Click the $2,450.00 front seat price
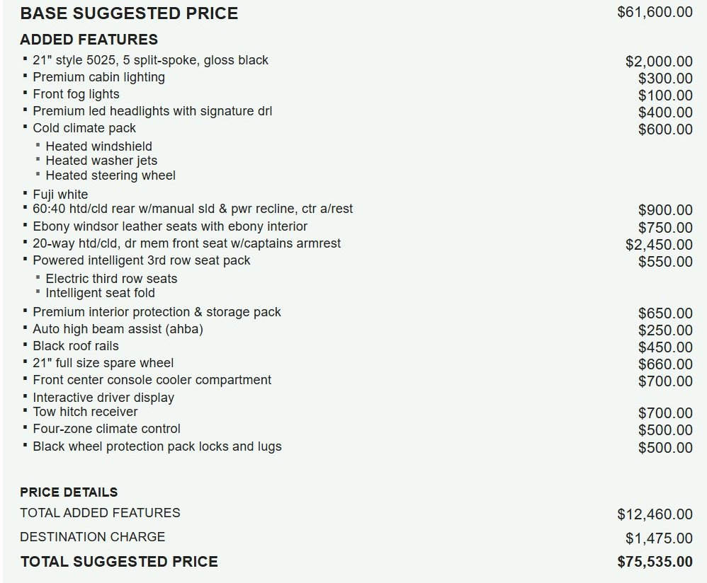The height and width of the screenshot is (583, 707). pos(659,245)
